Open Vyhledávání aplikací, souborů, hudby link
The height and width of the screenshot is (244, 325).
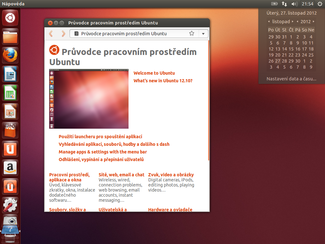coord(114,144)
